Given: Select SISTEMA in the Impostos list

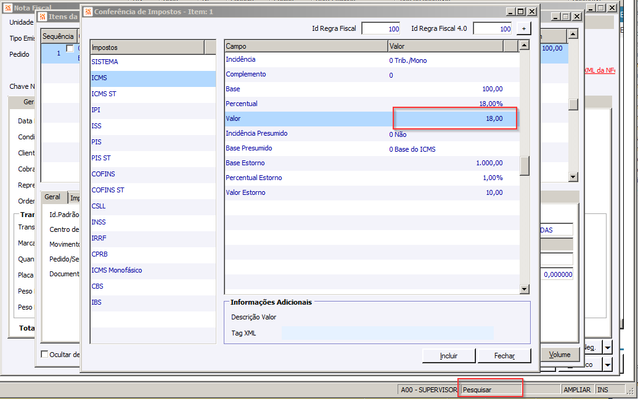Looking at the screenshot, I should 153,62.
